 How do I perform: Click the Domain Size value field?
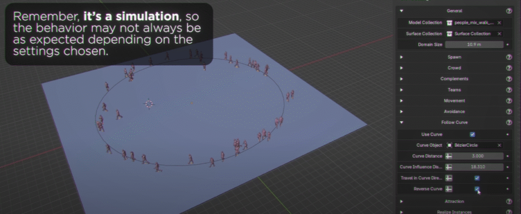[x=474, y=45]
